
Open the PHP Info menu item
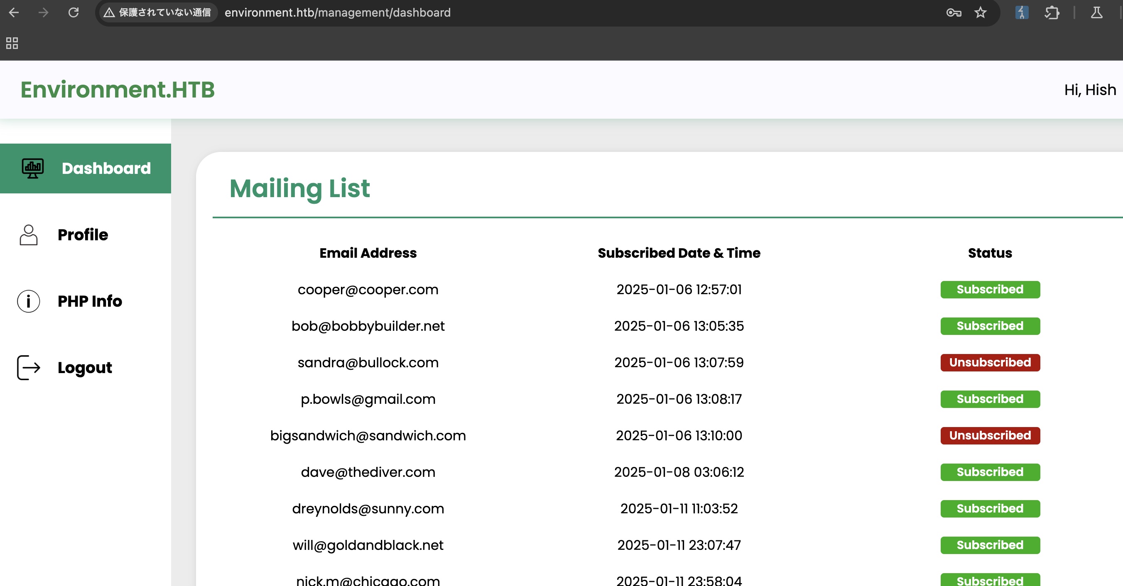point(90,301)
